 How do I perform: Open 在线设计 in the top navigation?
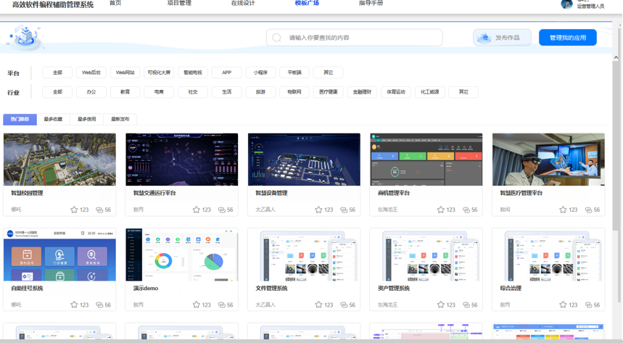243,3
